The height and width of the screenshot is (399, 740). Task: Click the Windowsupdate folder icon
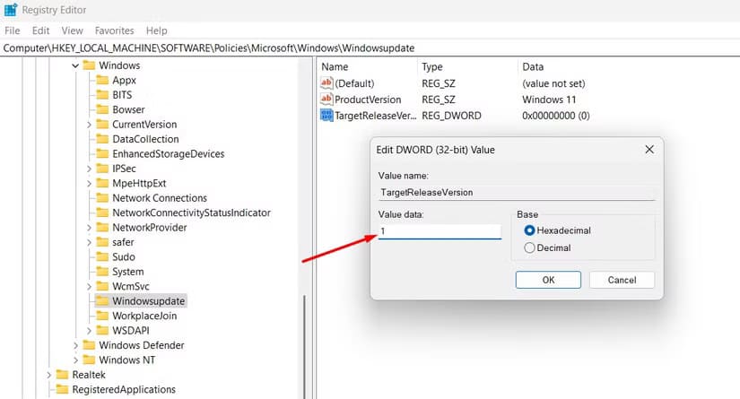point(102,301)
